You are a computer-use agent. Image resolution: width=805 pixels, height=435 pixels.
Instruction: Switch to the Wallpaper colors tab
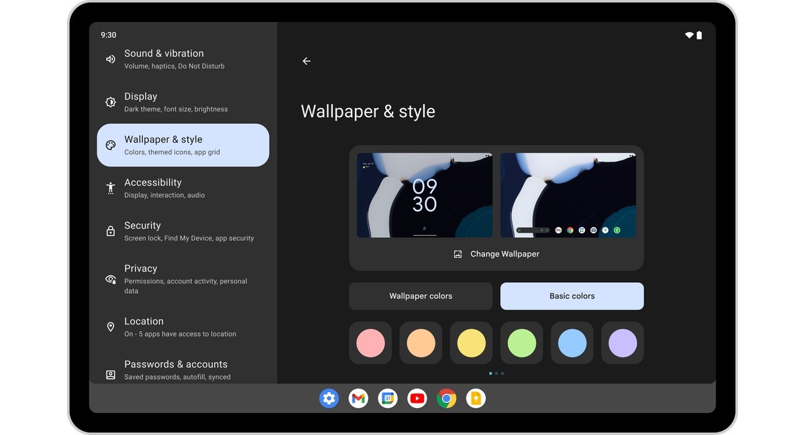(421, 296)
